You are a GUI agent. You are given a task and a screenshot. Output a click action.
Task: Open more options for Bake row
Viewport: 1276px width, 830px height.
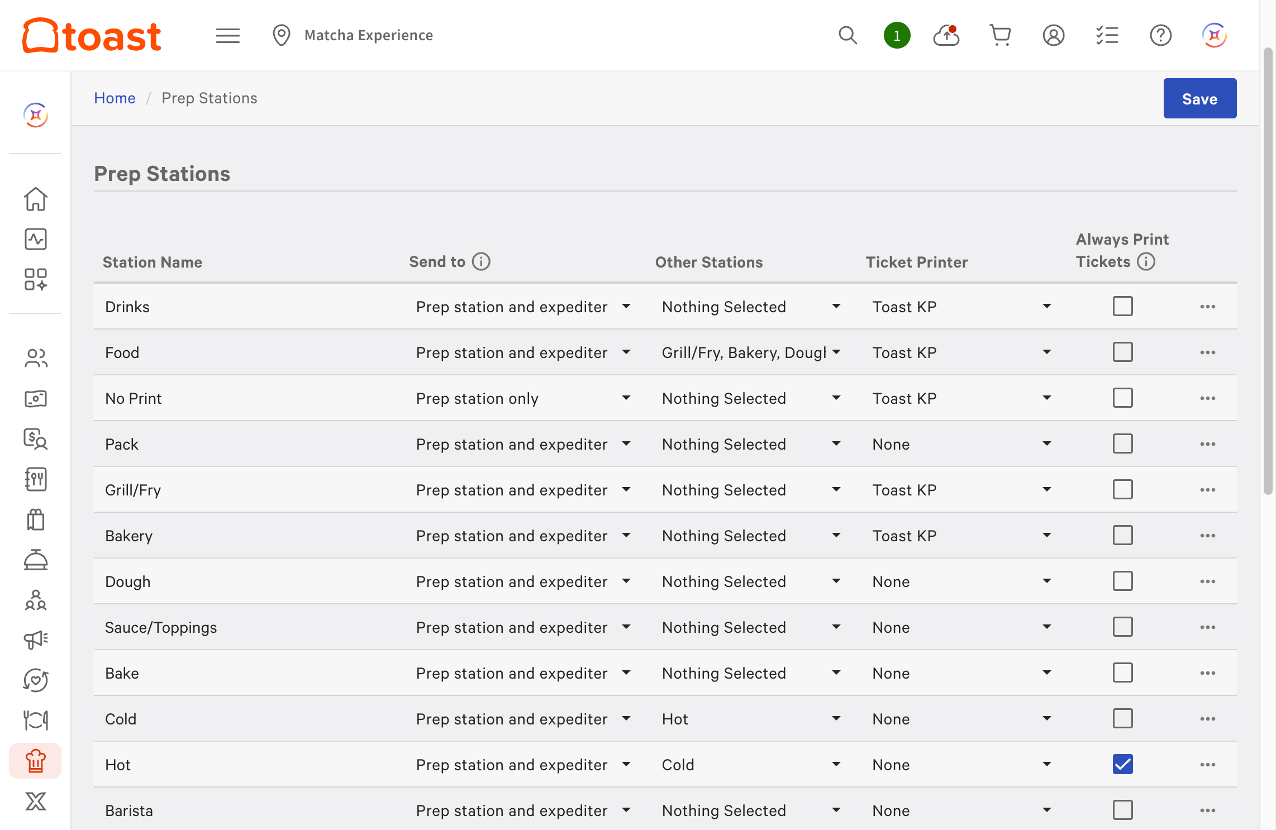(x=1207, y=673)
